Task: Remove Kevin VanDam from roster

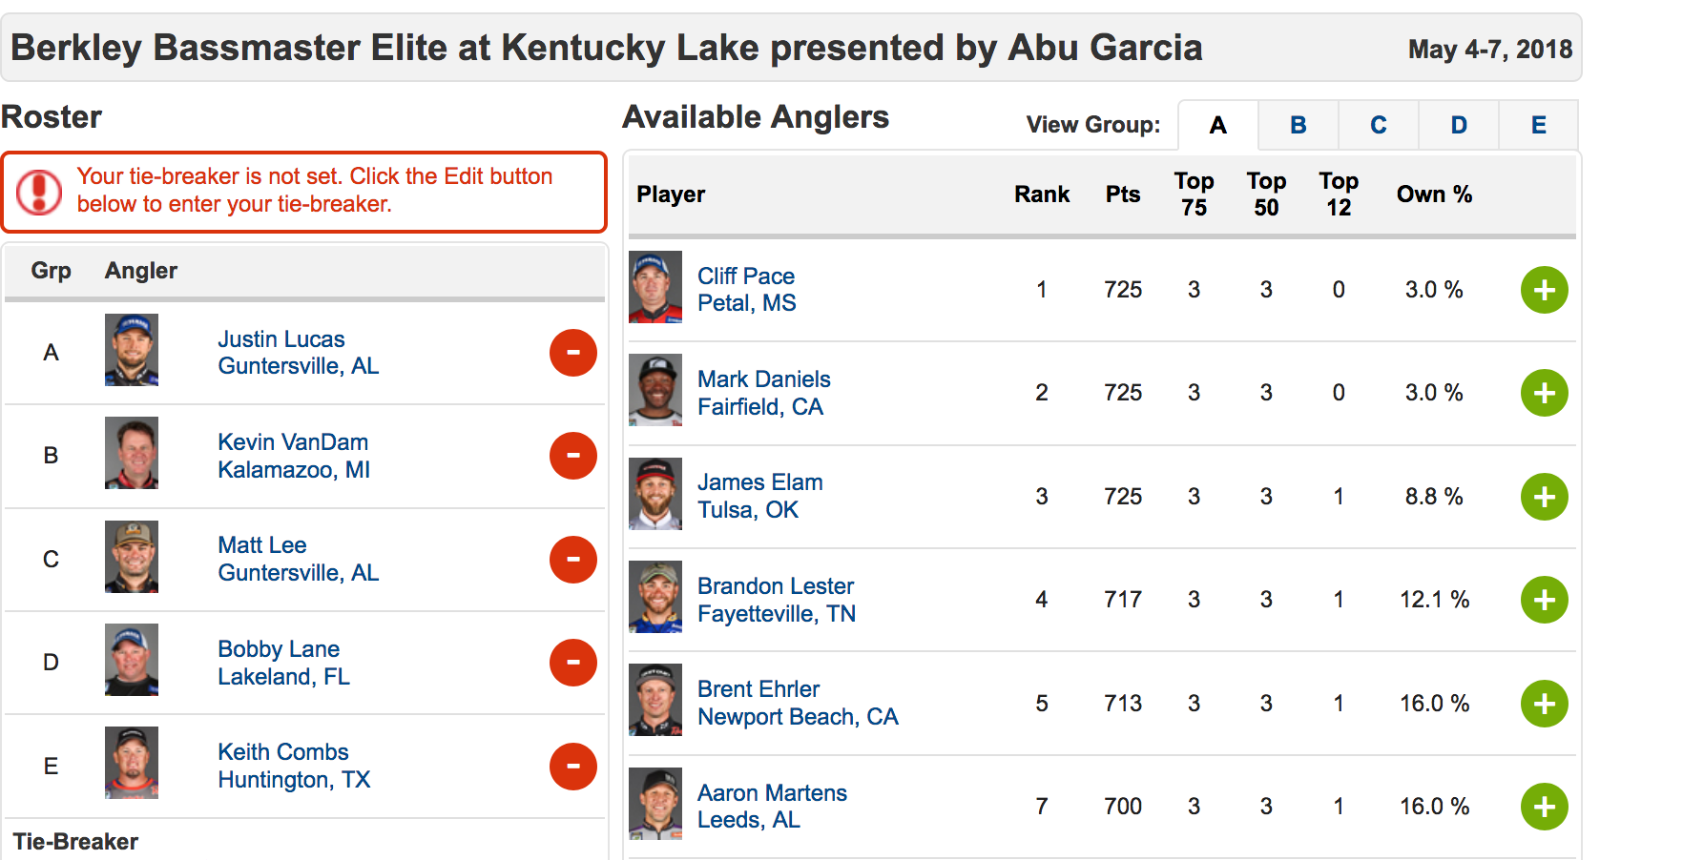Action: tap(573, 456)
